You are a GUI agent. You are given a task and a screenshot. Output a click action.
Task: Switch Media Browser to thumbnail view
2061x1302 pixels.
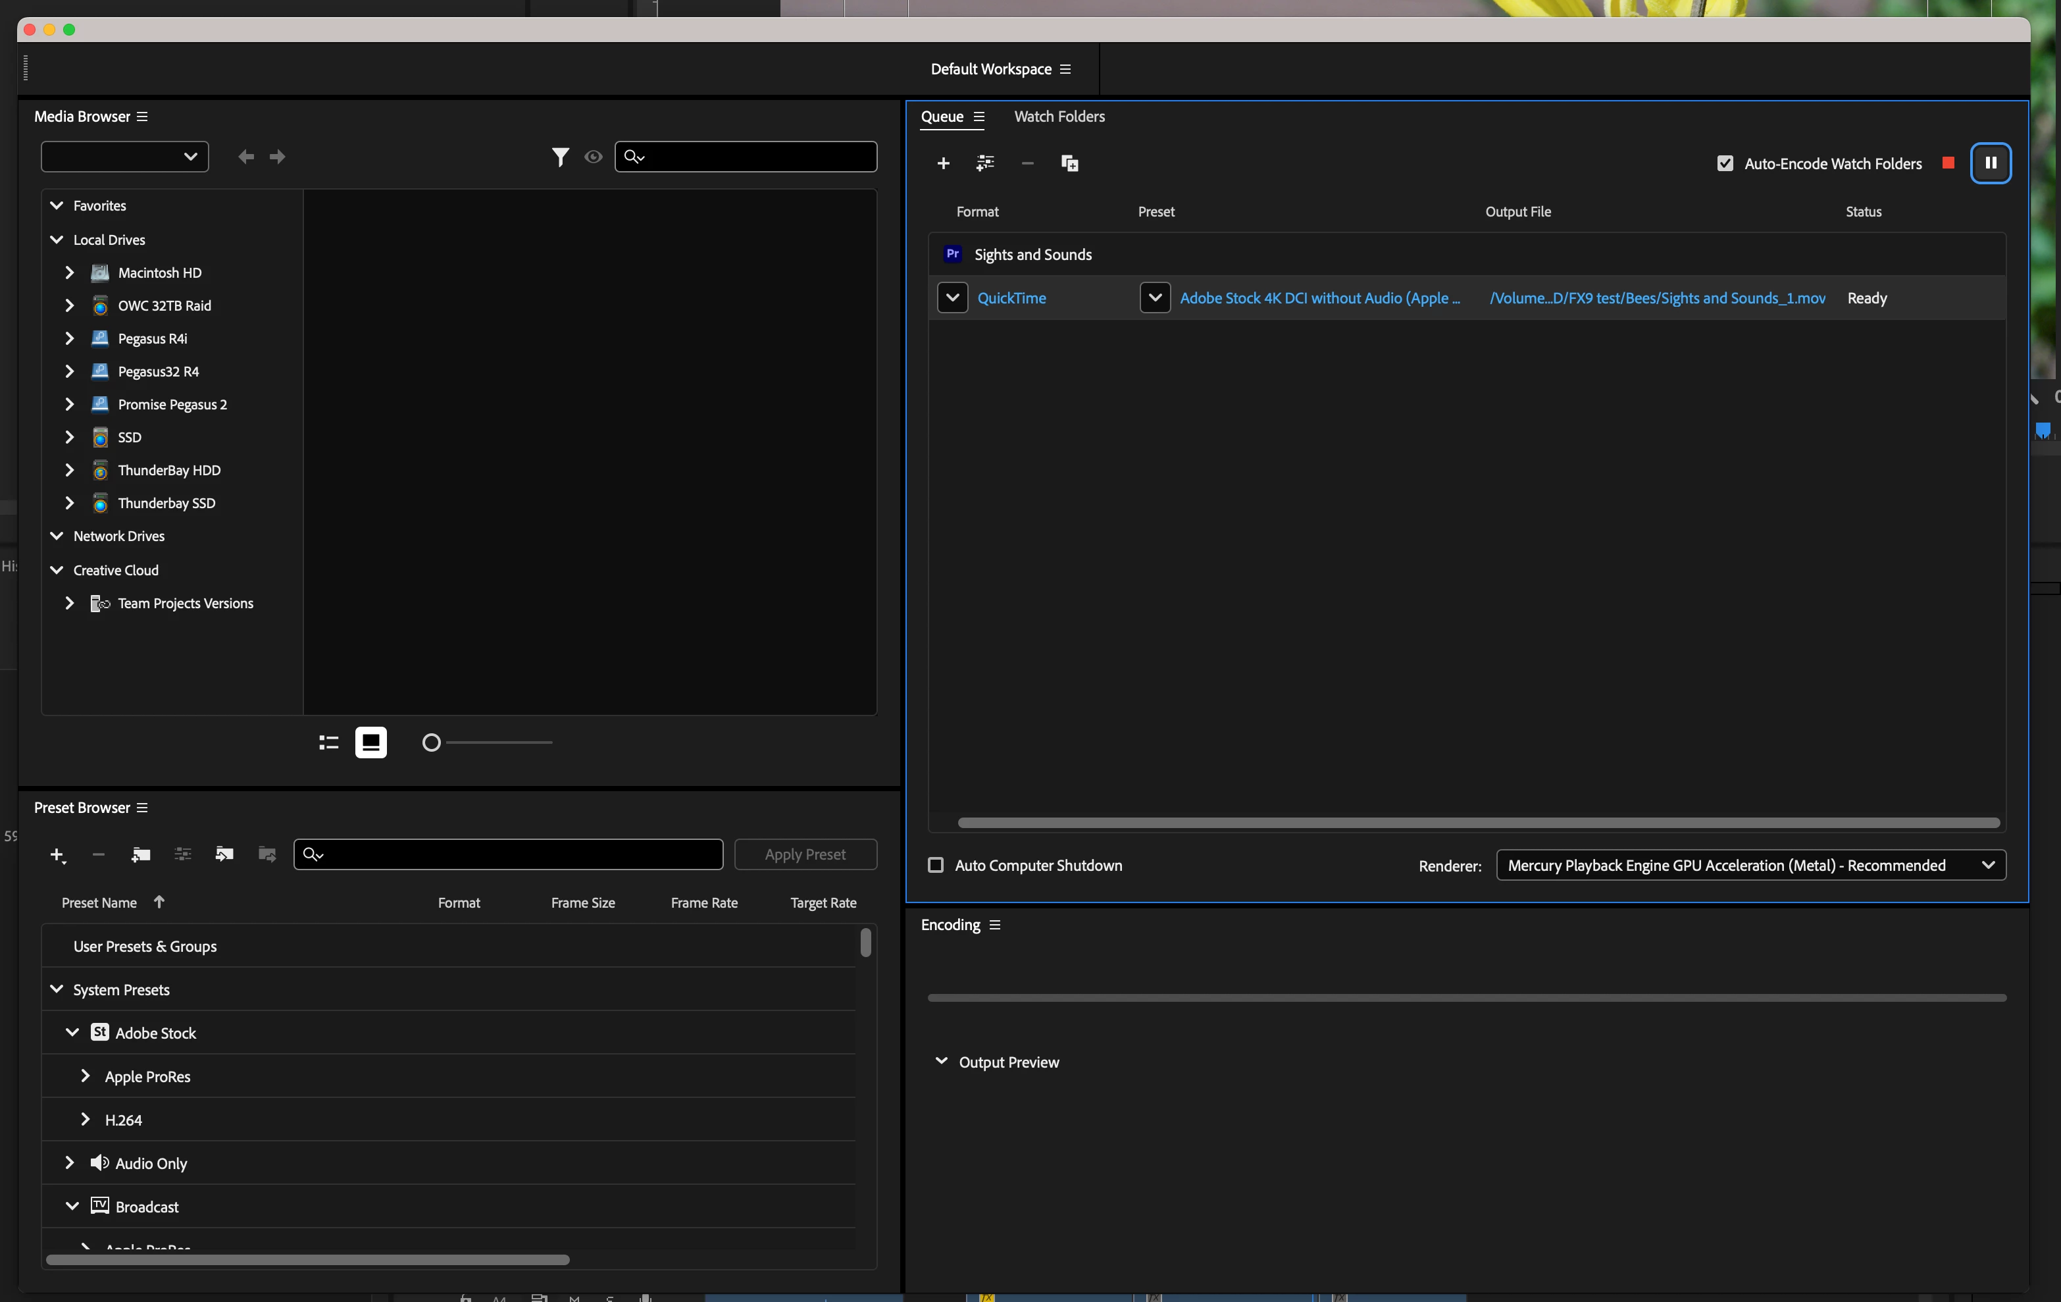point(370,742)
